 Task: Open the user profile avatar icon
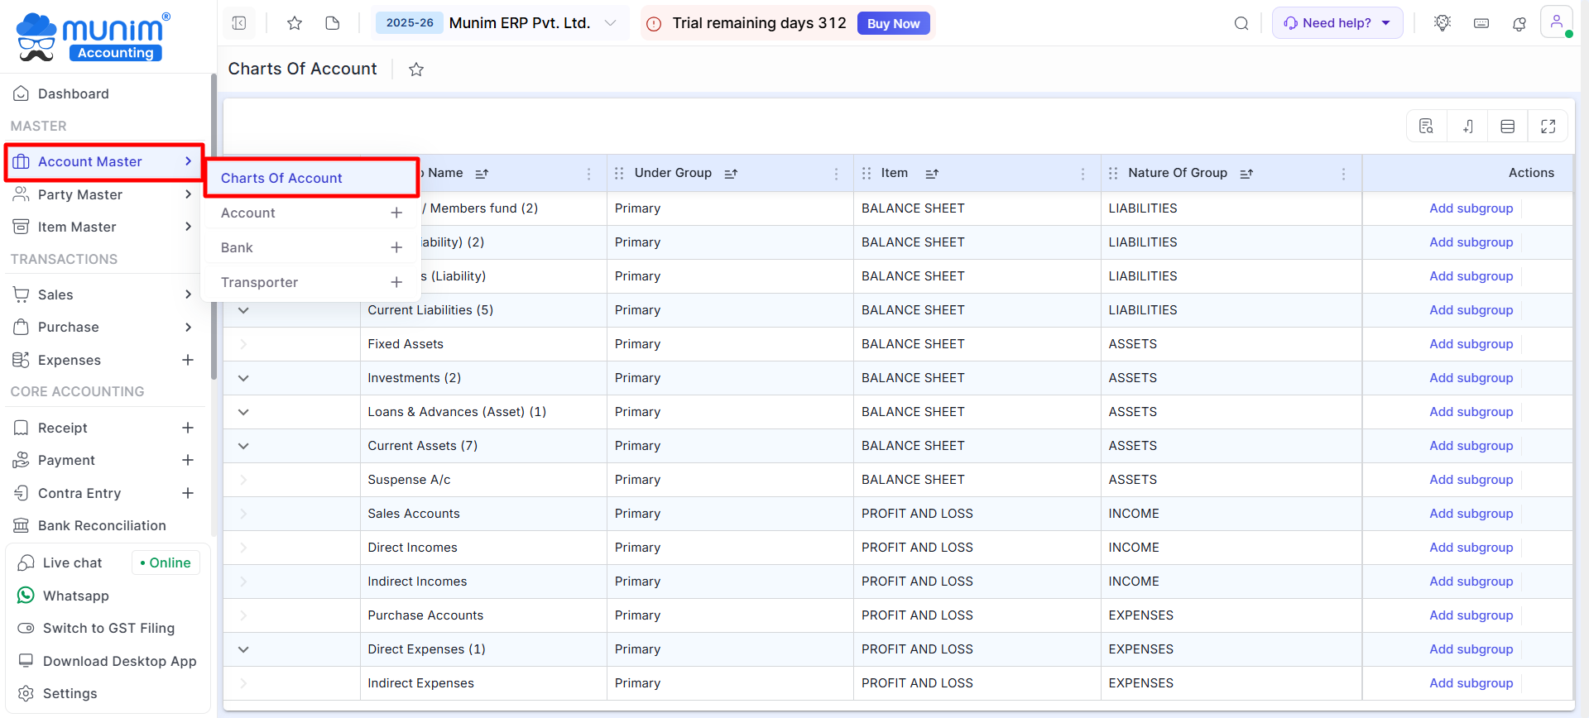[x=1556, y=22]
